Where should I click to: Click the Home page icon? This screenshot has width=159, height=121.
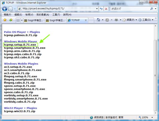click(98, 20)
